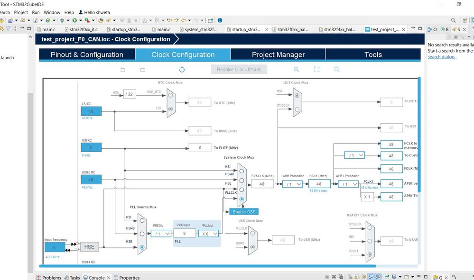
Task: Select LSI input on RTC Clock Mux
Action: tap(170, 109)
